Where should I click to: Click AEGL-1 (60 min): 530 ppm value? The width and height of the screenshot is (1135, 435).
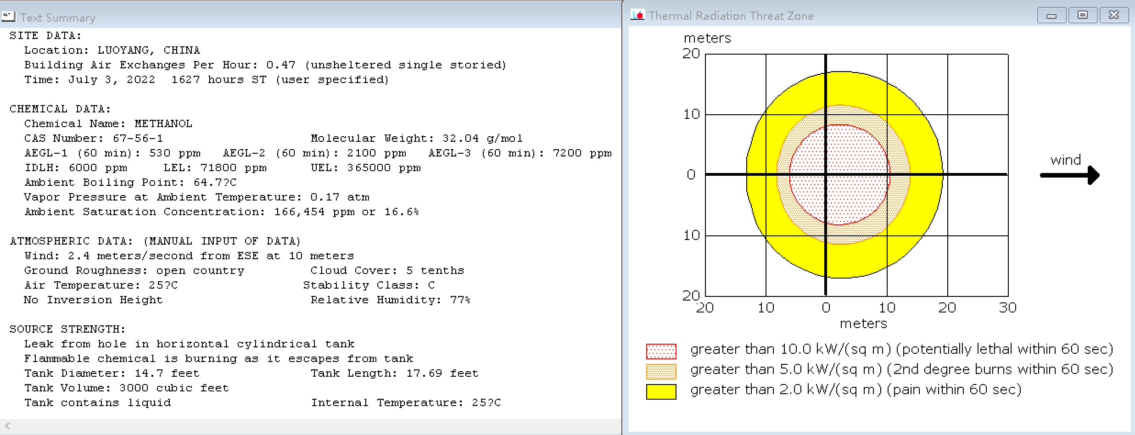pyautogui.click(x=112, y=153)
